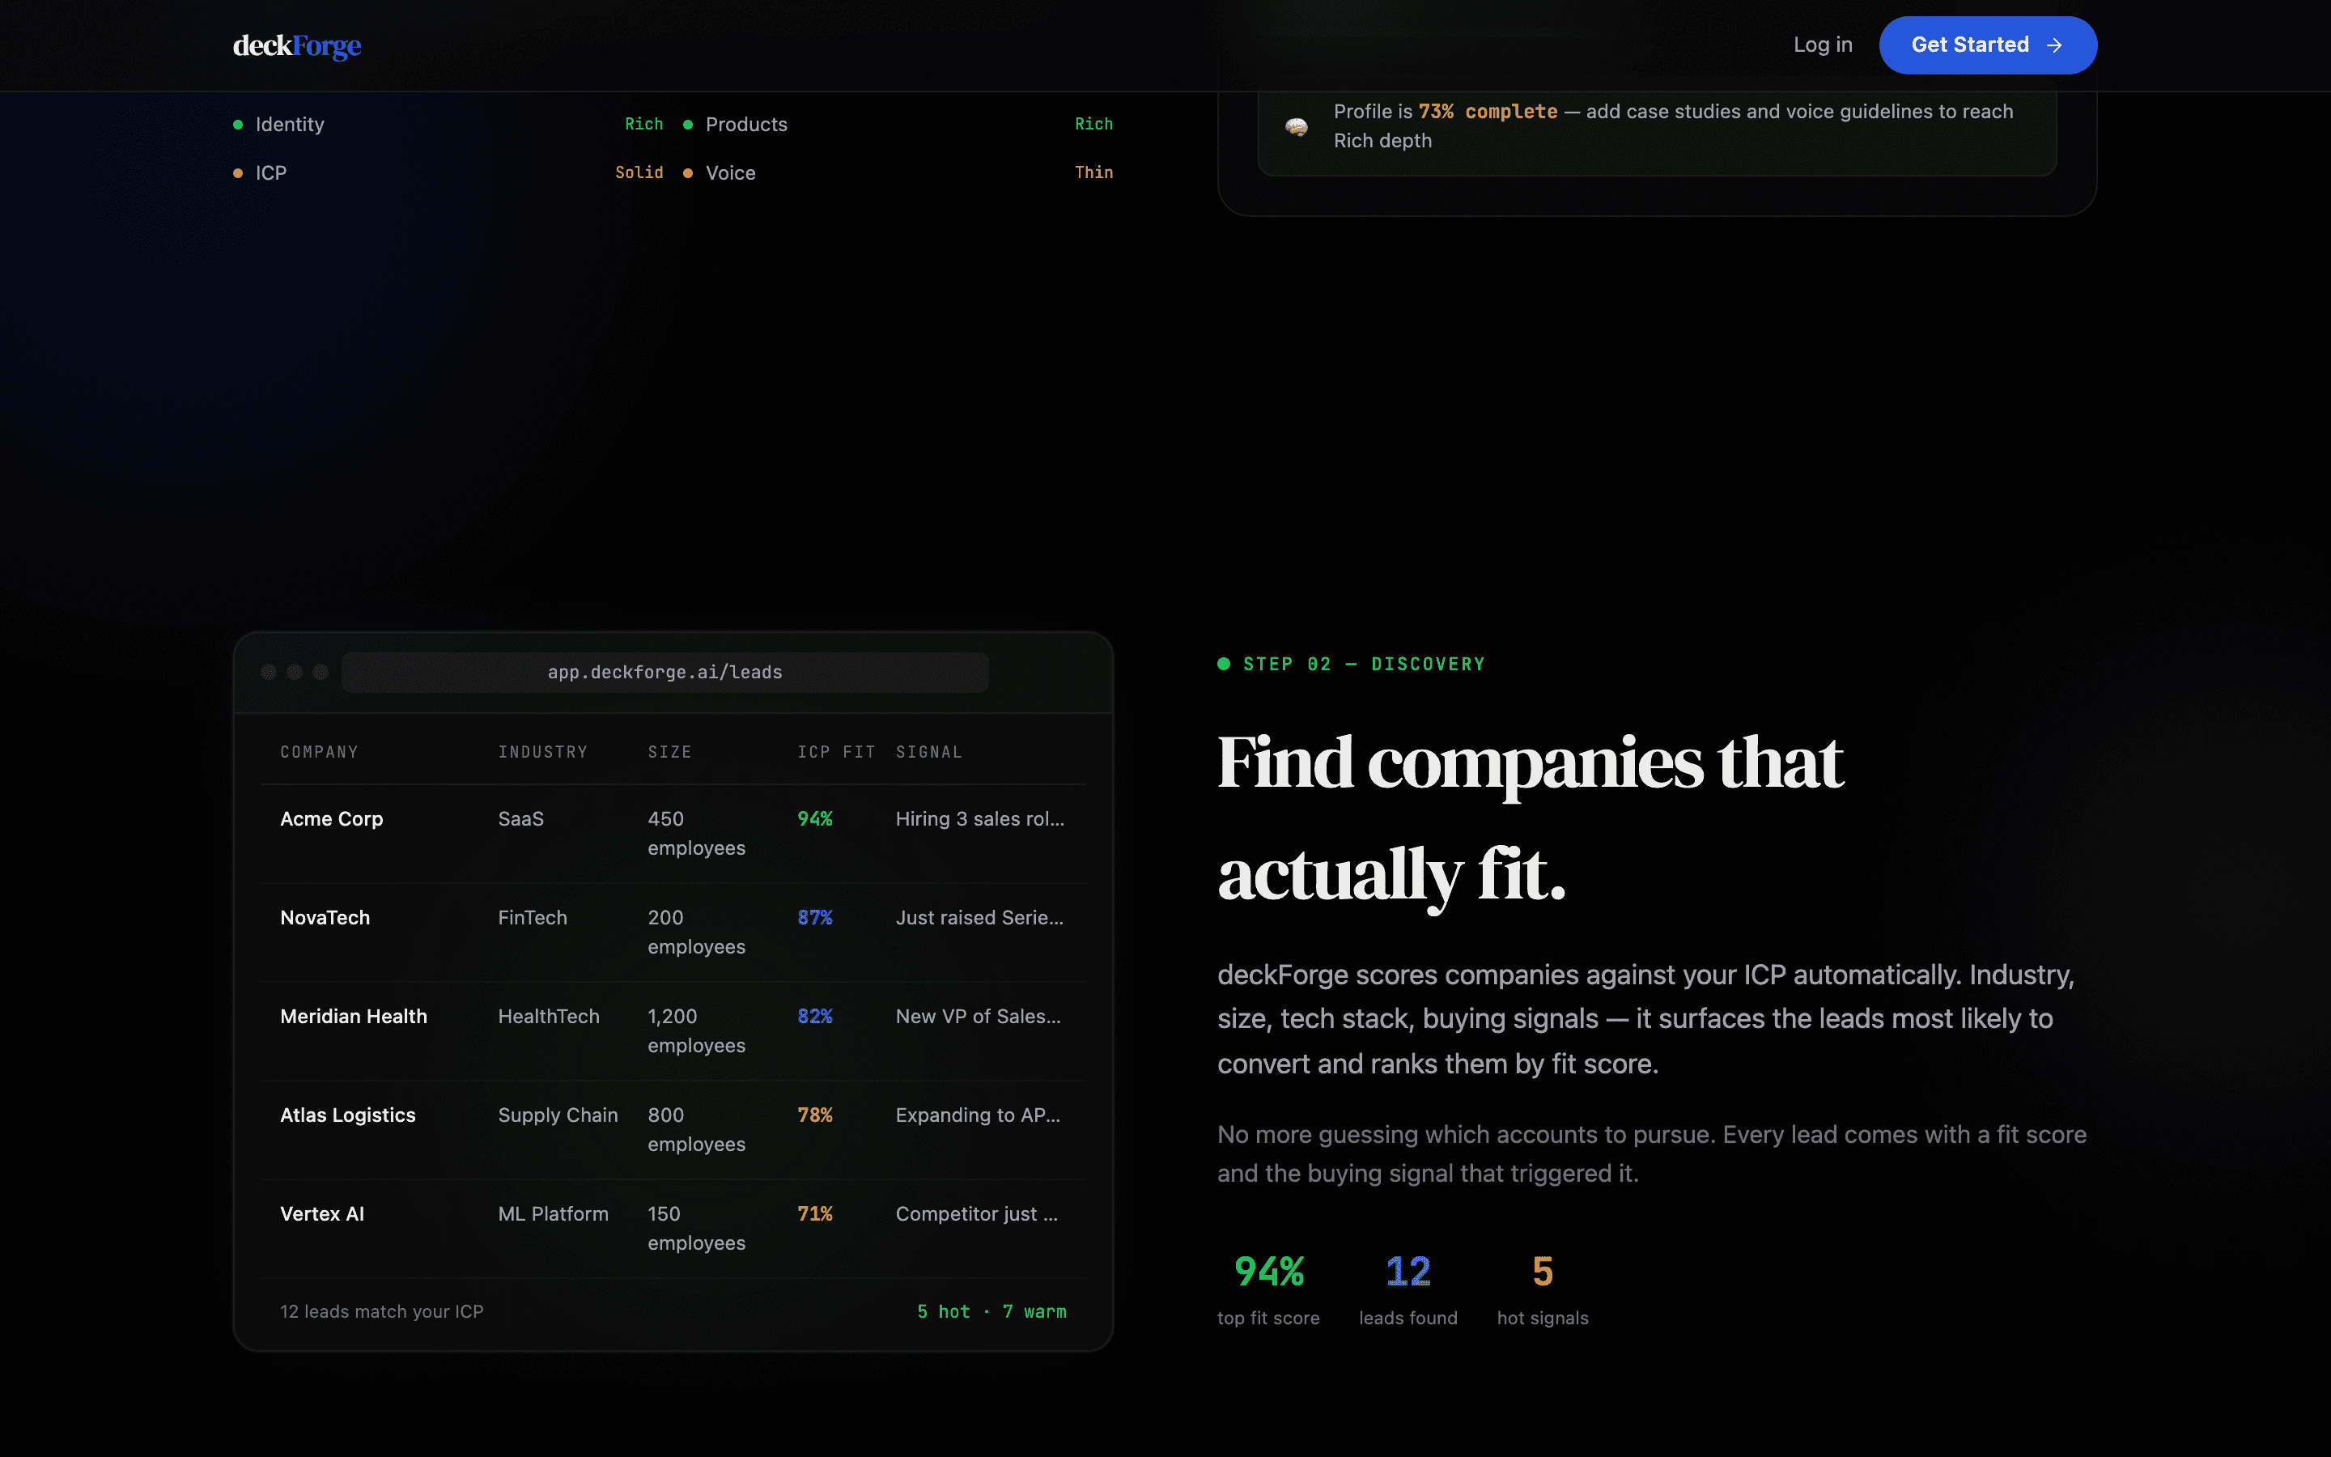The width and height of the screenshot is (2331, 1457).
Task: Open the Log in link
Action: tap(1823, 45)
